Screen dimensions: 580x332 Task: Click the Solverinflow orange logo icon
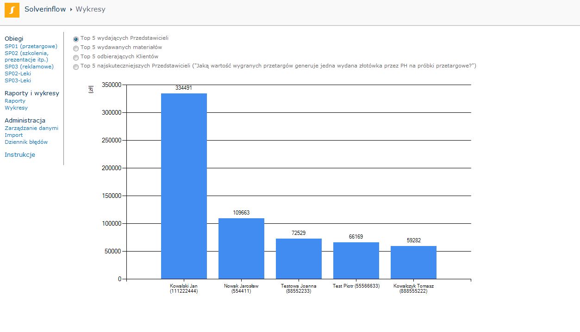12,10
